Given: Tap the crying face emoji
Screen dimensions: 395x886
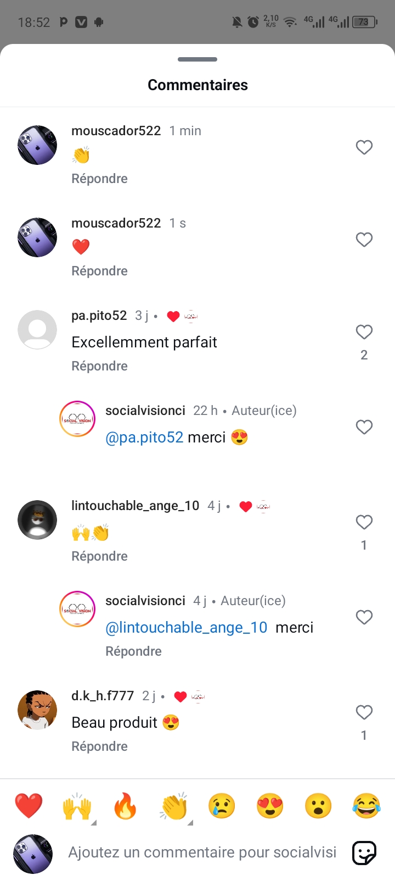Looking at the screenshot, I should [x=222, y=806].
